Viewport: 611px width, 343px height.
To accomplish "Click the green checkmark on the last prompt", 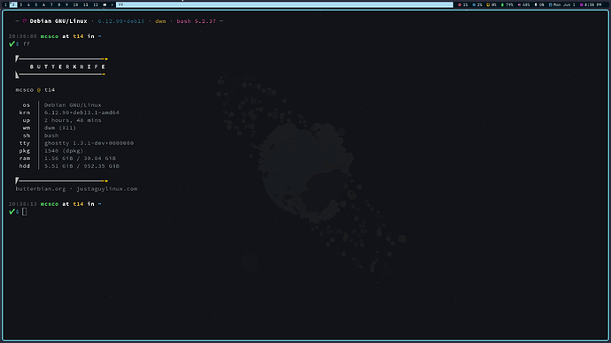I will coord(12,211).
